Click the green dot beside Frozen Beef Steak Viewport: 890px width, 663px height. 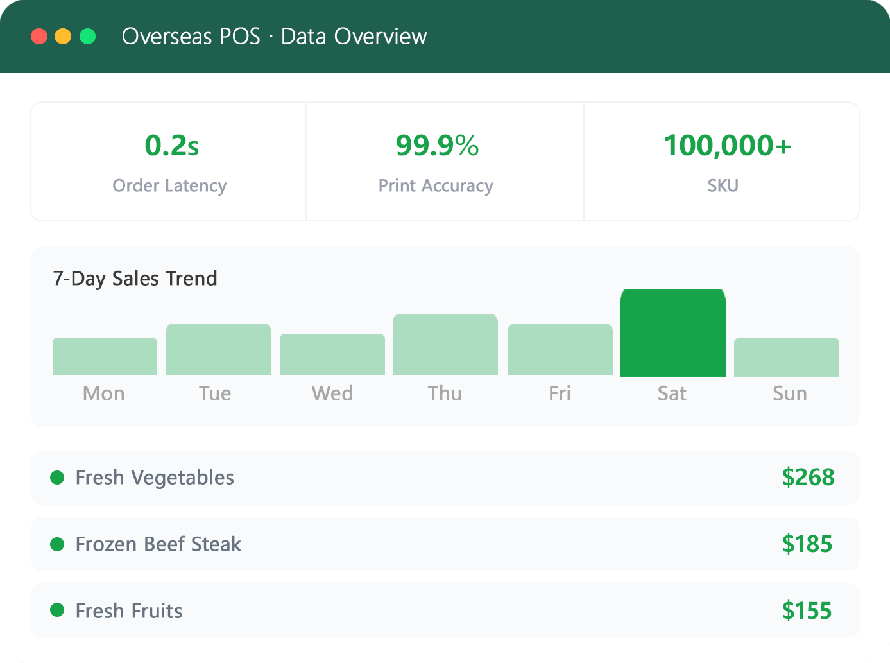57,544
